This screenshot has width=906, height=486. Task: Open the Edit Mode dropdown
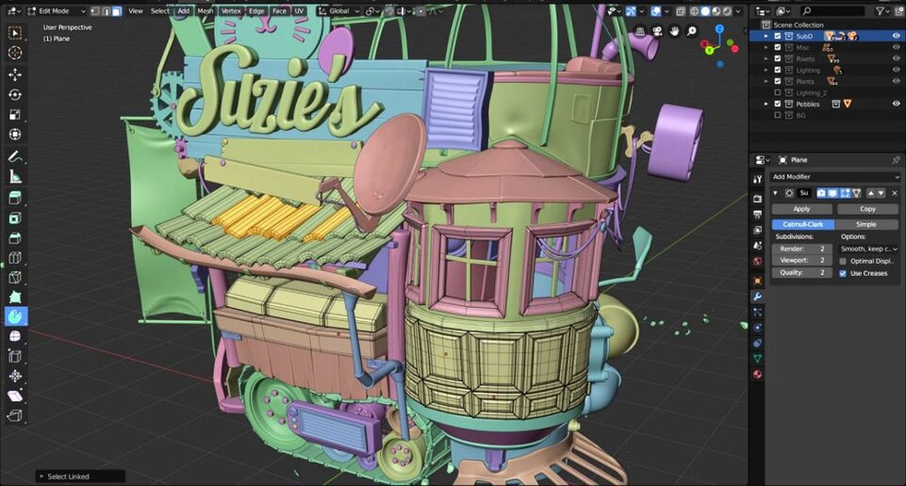(57, 11)
